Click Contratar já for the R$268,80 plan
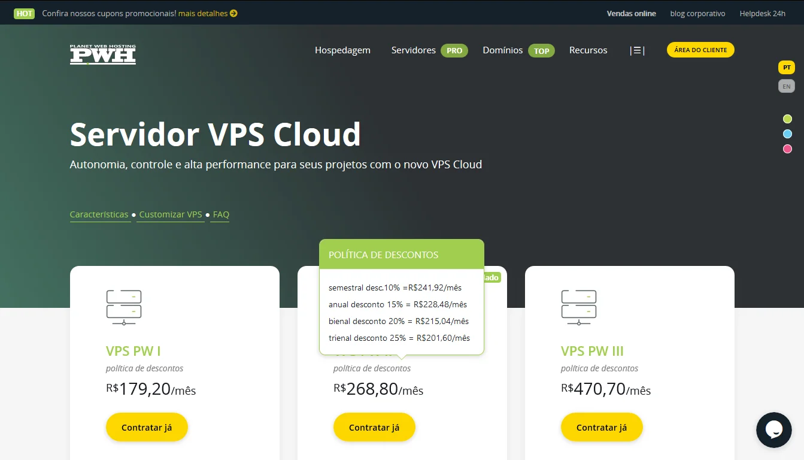Screen dimensions: 804x460 374,427
